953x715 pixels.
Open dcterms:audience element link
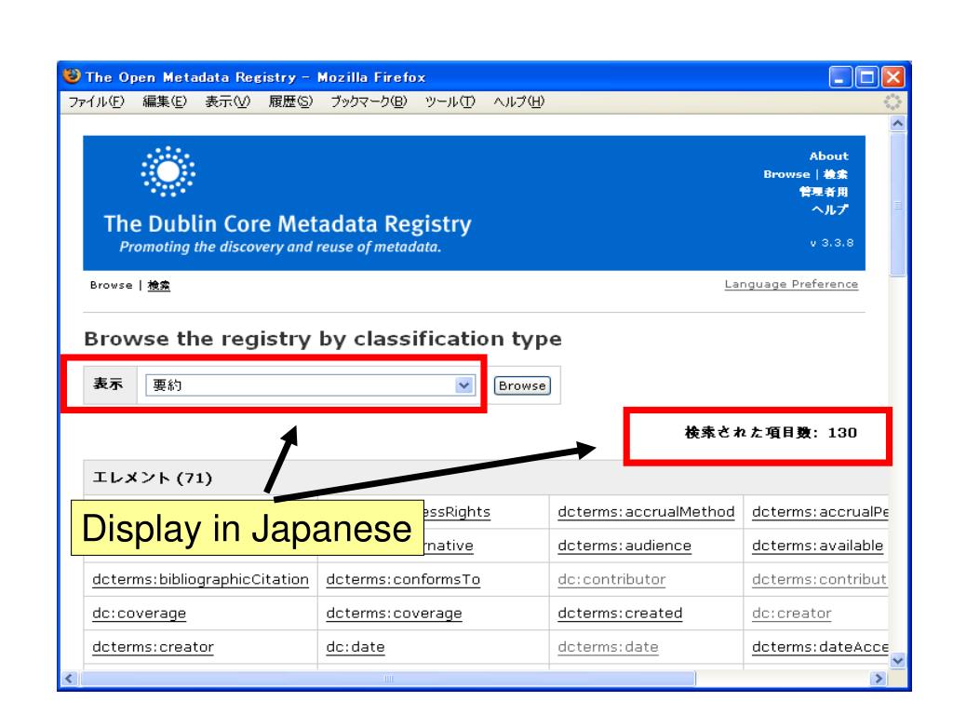point(624,546)
